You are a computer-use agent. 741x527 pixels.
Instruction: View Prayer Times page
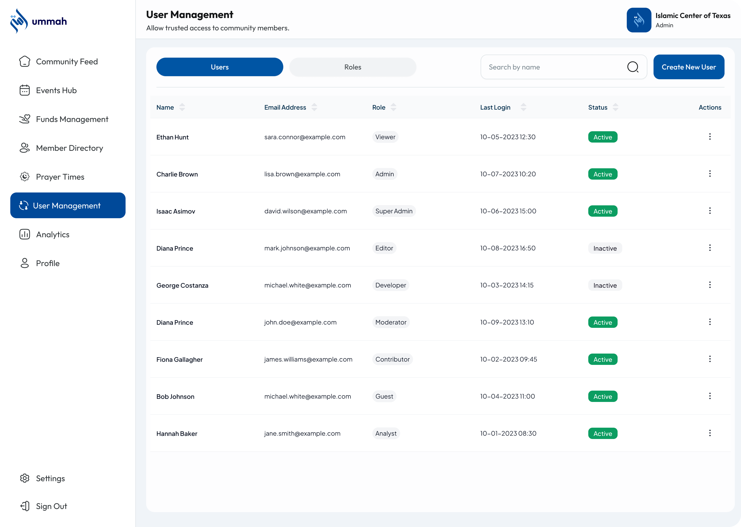click(x=67, y=177)
